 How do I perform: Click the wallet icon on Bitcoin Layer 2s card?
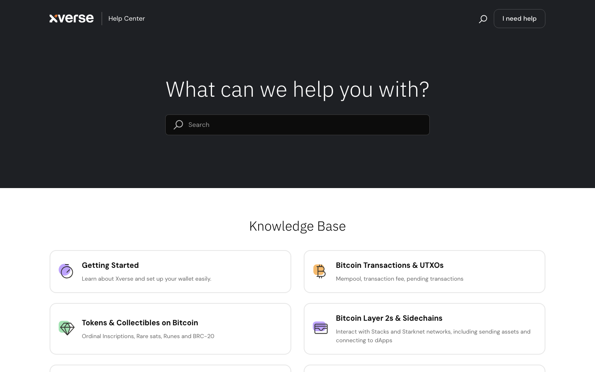[x=321, y=328]
